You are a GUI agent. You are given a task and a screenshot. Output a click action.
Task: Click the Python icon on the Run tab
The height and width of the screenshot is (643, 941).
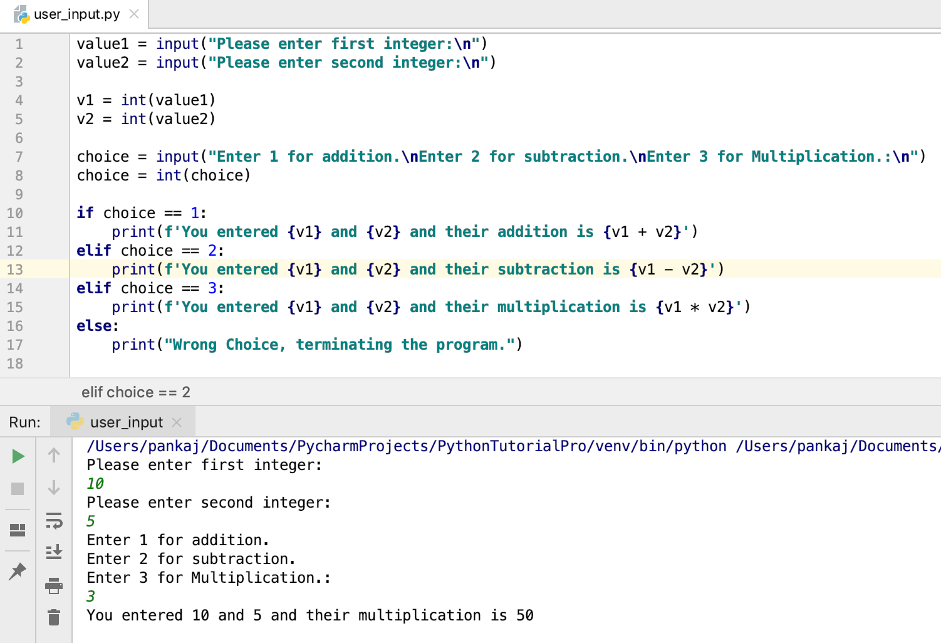(x=75, y=422)
